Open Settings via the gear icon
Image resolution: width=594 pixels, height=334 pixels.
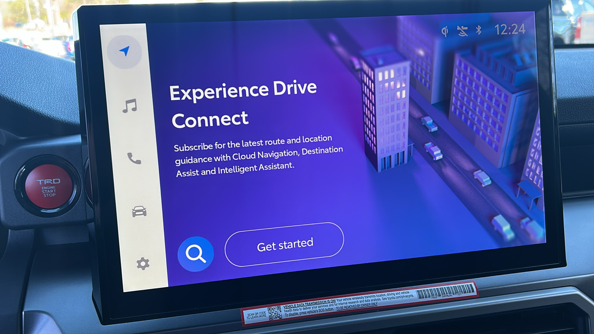pos(143,264)
